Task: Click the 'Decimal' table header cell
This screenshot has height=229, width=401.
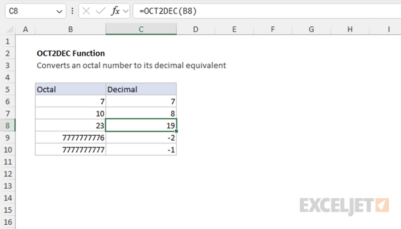Action: coord(141,89)
